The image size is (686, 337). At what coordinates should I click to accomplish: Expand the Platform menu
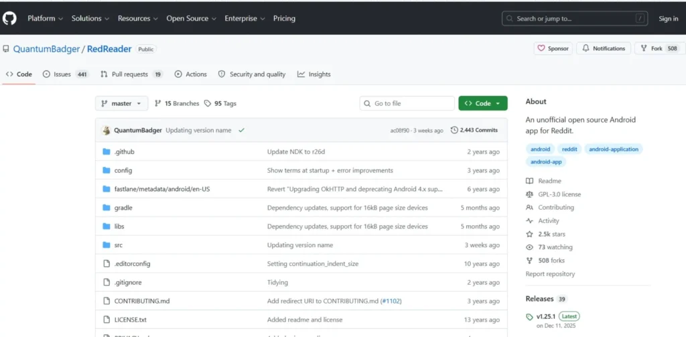coord(45,18)
